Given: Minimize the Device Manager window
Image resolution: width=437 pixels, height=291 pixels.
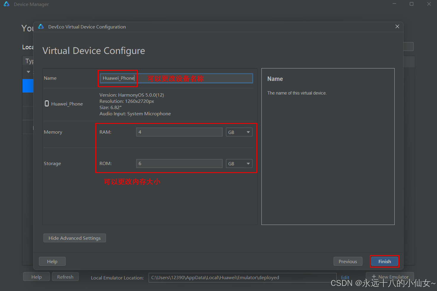Looking at the screenshot, I should (394, 4).
